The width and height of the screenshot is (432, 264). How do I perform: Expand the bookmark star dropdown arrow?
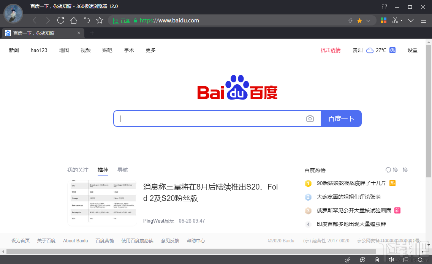tap(368, 20)
